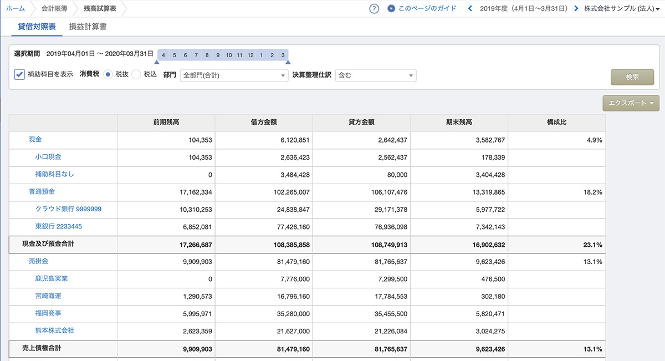The image size is (665, 361).
Task: Open このページのガイド link
Action: 428,8
